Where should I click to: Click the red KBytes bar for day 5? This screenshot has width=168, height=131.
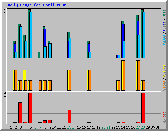pos(30,108)
